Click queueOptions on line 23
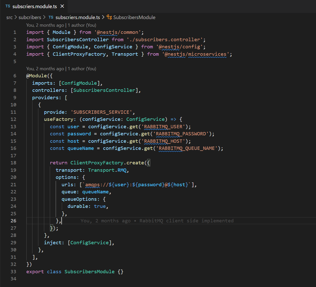The width and height of the screenshot is (316, 287). pos(79,199)
